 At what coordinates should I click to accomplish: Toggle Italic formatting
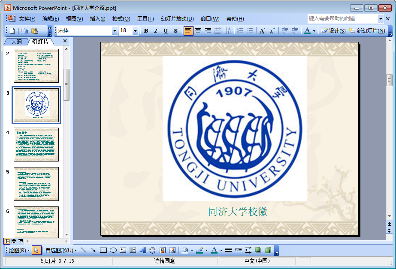click(156, 31)
